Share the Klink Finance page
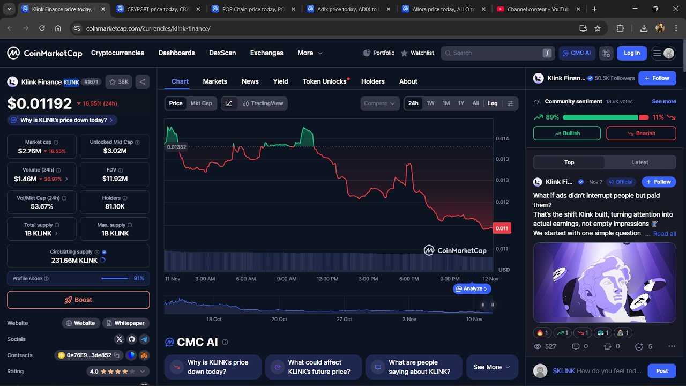Image resolution: width=686 pixels, height=386 pixels. [143, 82]
